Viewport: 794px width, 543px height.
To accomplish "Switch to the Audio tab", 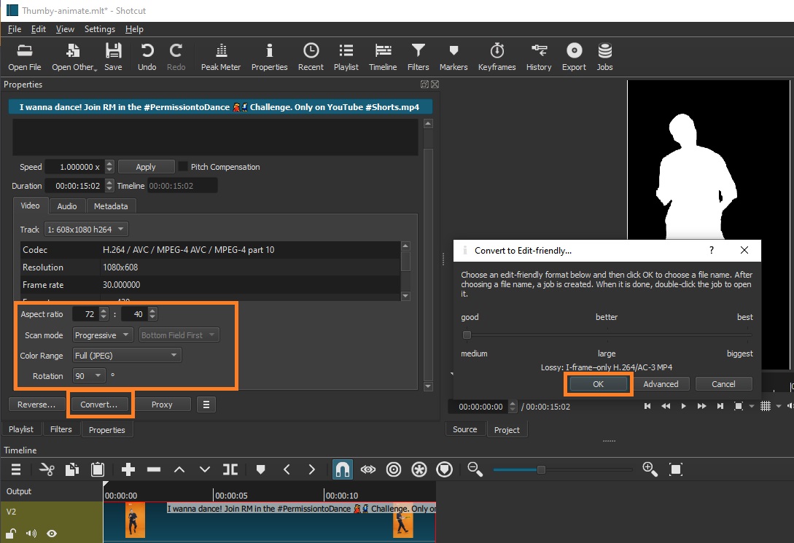I will (x=67, y=206).
